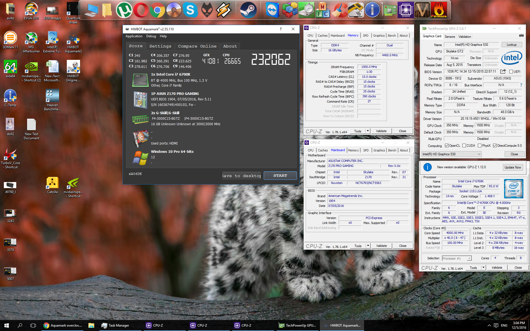The height and width of the screenshot is (331, 530).
Task: Open taskbar clock showing 3:04 PM
Action: (519, 325)
